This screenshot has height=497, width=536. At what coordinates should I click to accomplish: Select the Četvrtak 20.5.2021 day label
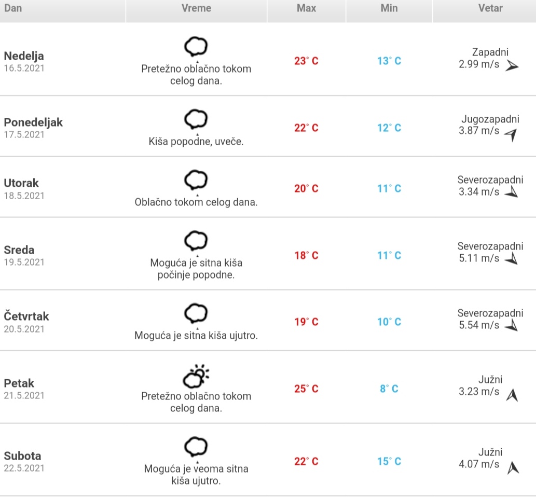point(26,322)
